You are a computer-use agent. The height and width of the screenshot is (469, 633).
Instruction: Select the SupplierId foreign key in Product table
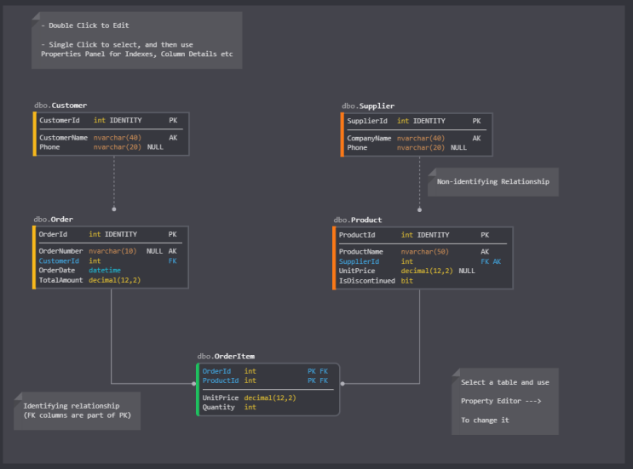pos(360,261)
